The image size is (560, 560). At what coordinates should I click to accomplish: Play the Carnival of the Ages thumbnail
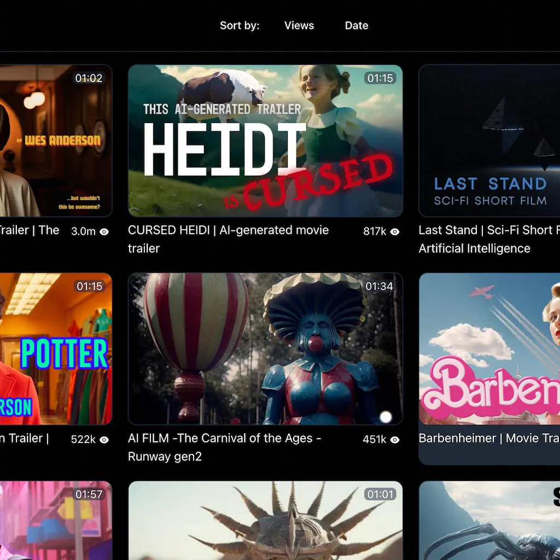[x=265, y=349]
